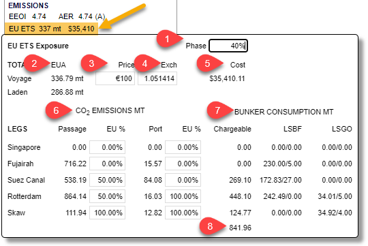Select Skaw passage EU % 100.00% field
This screenshot has height=246, width=368.
point(107,213)
